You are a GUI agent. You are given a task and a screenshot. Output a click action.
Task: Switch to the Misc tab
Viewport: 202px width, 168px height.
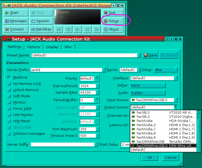pyautogui.click(x=68, y=47)
